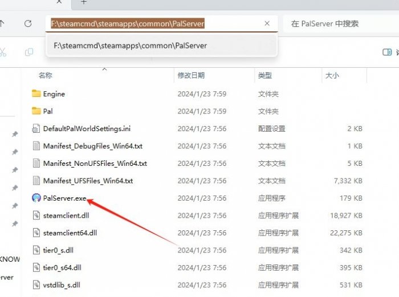This screenshot has height=297, width=399.
Task: Select the path text in the address bar
Action: point(128,24)
